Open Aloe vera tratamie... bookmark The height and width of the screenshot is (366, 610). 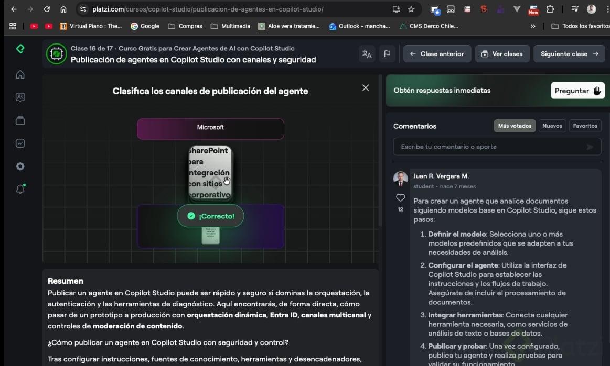click(x=289, y=26)
